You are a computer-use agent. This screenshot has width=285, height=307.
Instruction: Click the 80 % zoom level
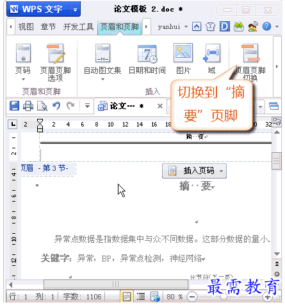coord(175,297)
